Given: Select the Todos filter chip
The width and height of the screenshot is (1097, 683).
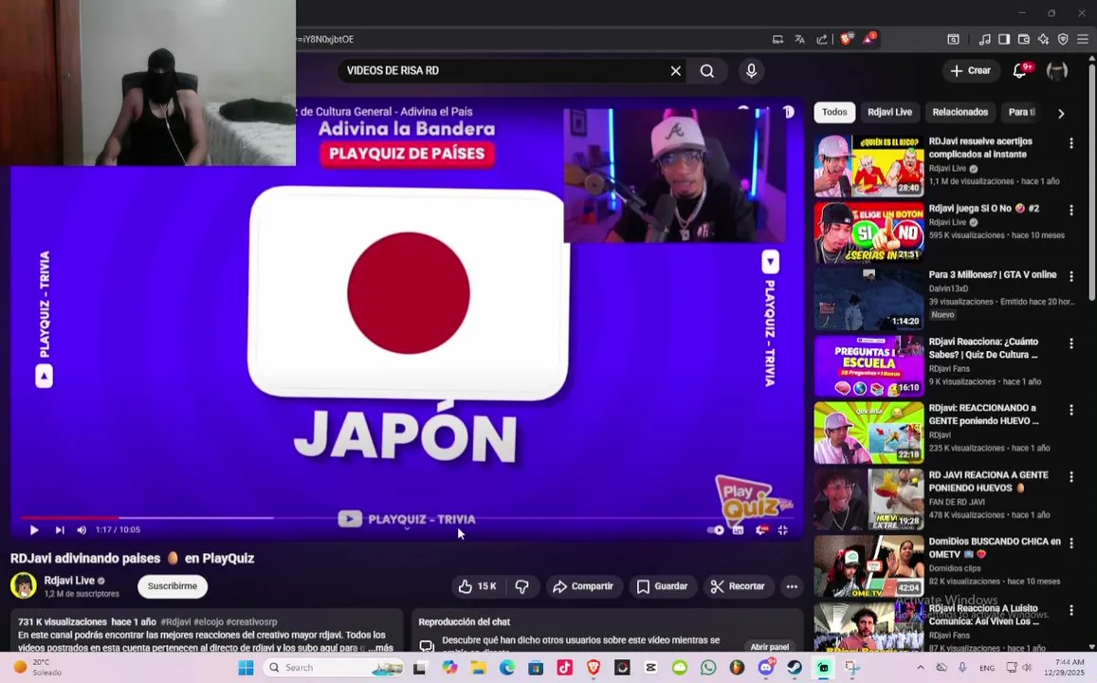Looking at the screenshot, I should coord(834,112).
